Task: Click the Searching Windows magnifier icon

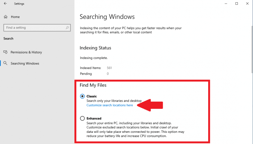Action: coord(6,63)
